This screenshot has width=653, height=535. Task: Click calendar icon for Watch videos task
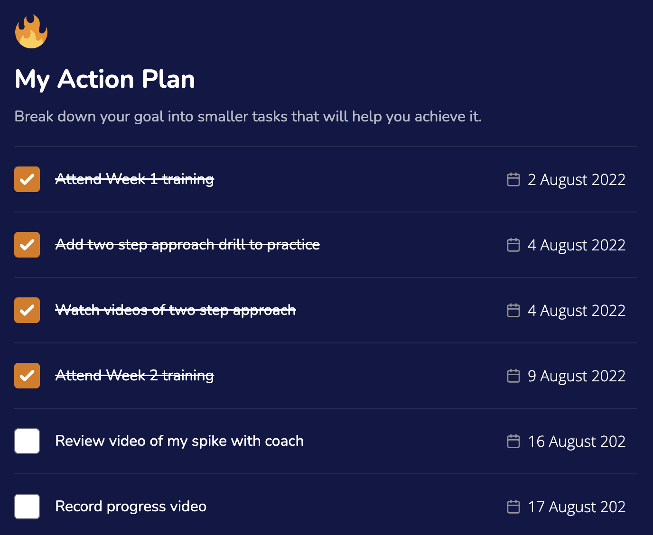coord(513,310)
